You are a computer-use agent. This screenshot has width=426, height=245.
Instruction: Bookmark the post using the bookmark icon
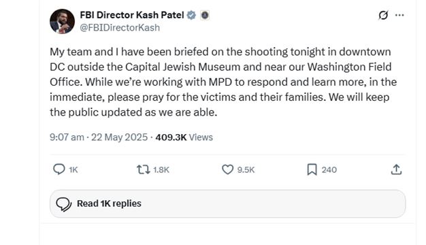click(312, 169)
